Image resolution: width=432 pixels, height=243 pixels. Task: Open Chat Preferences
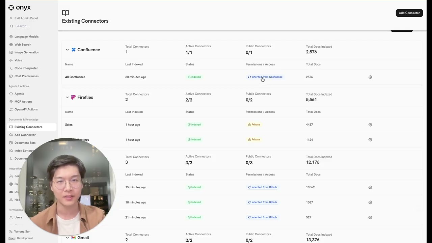click(26, 76)
